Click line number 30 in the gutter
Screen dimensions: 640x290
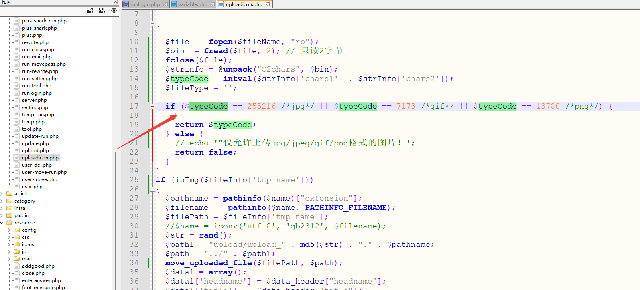point(134,226)
